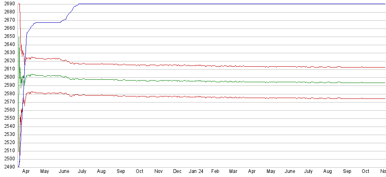Click the 2600 y-axis tick label

[8, 77]
